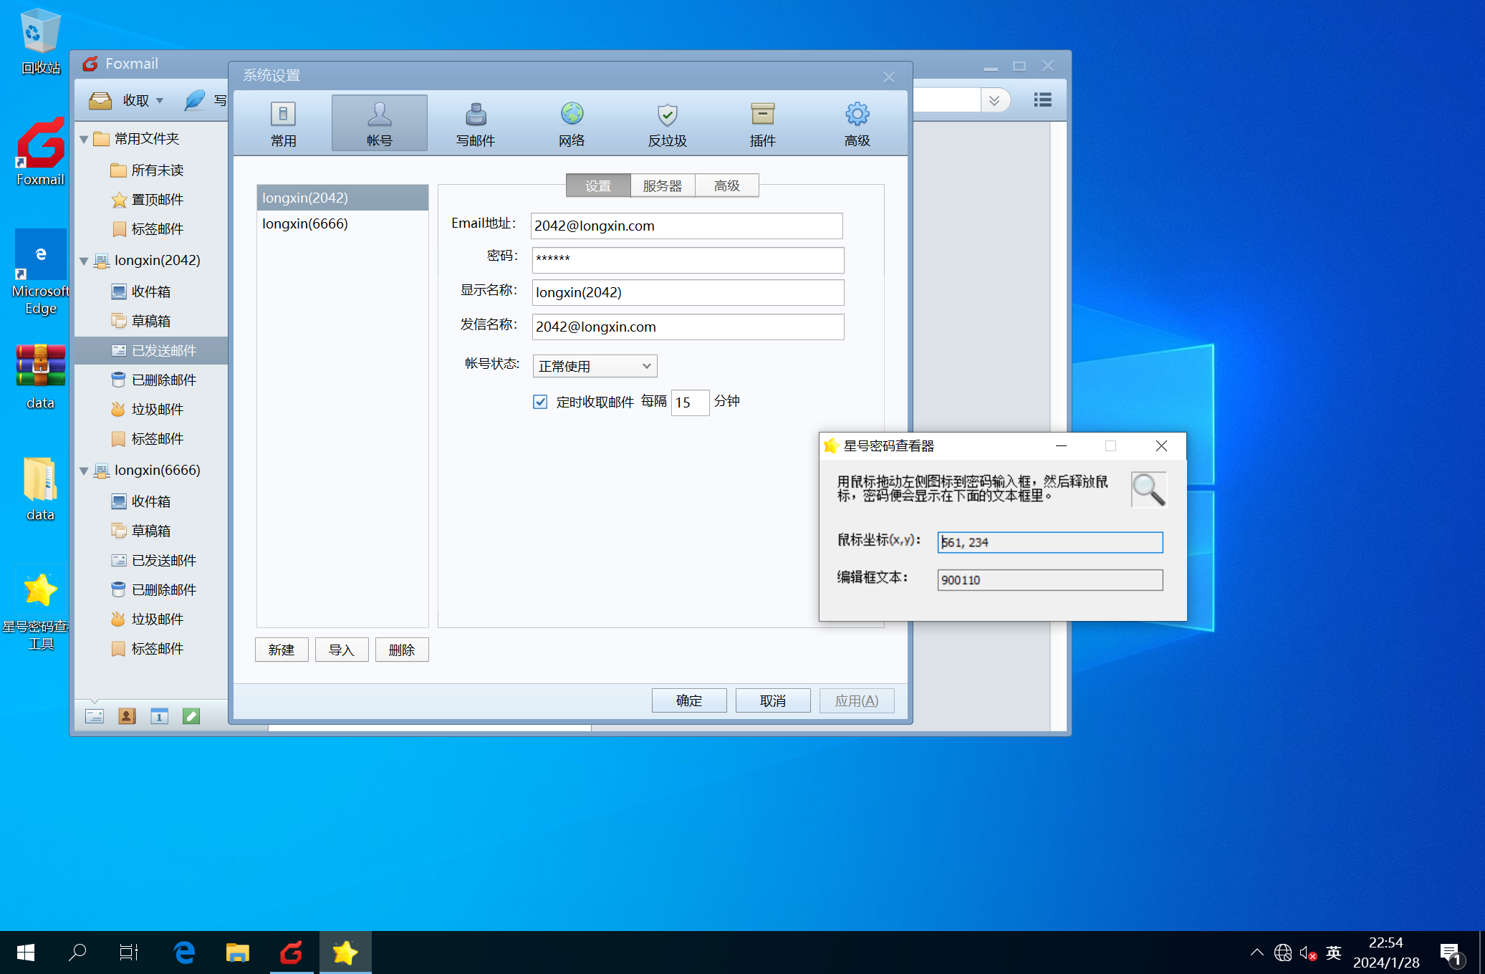
Task: Select longxin(2042) in the account list
Action: click(x=342, y=198)
